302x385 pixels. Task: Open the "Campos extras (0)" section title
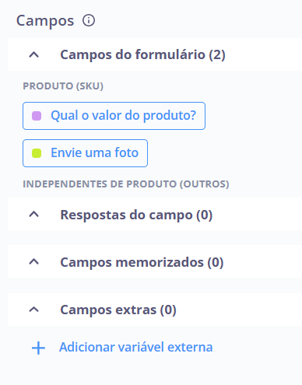(118, 310)
